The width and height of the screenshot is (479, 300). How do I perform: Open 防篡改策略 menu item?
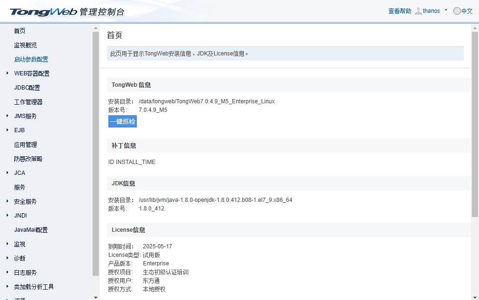(28, 159)
